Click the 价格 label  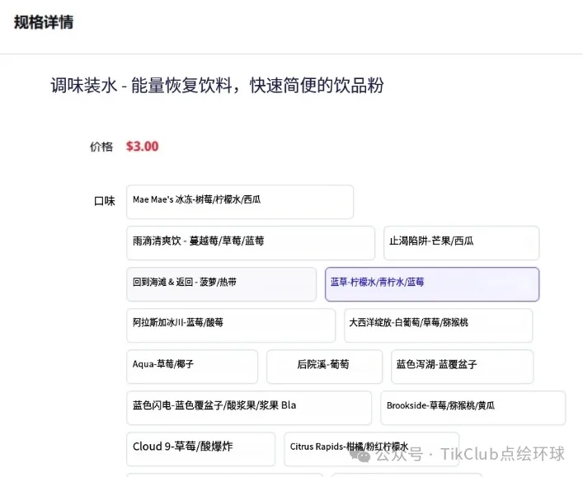tap(101, 147)
